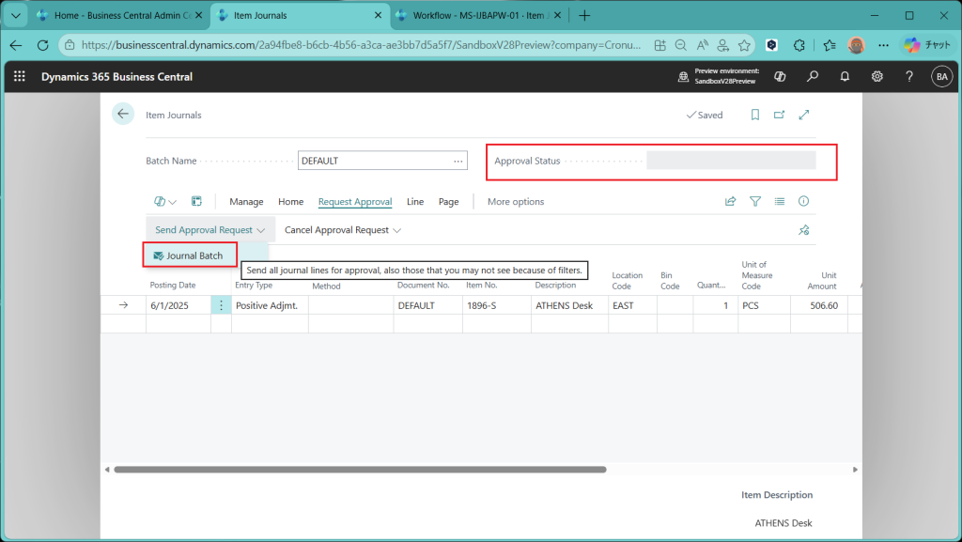
Task: Expand the Send Approval Request dropdown
Action: 210,230
